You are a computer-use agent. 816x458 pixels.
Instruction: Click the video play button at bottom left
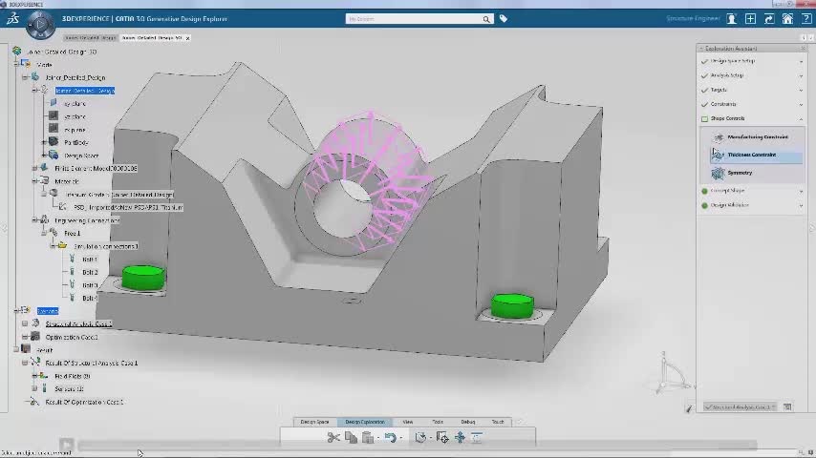coord(66,445)
